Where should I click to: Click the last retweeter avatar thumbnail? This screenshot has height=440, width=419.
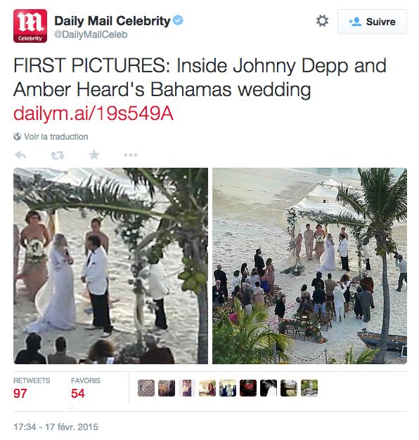[x=309, y=388]
